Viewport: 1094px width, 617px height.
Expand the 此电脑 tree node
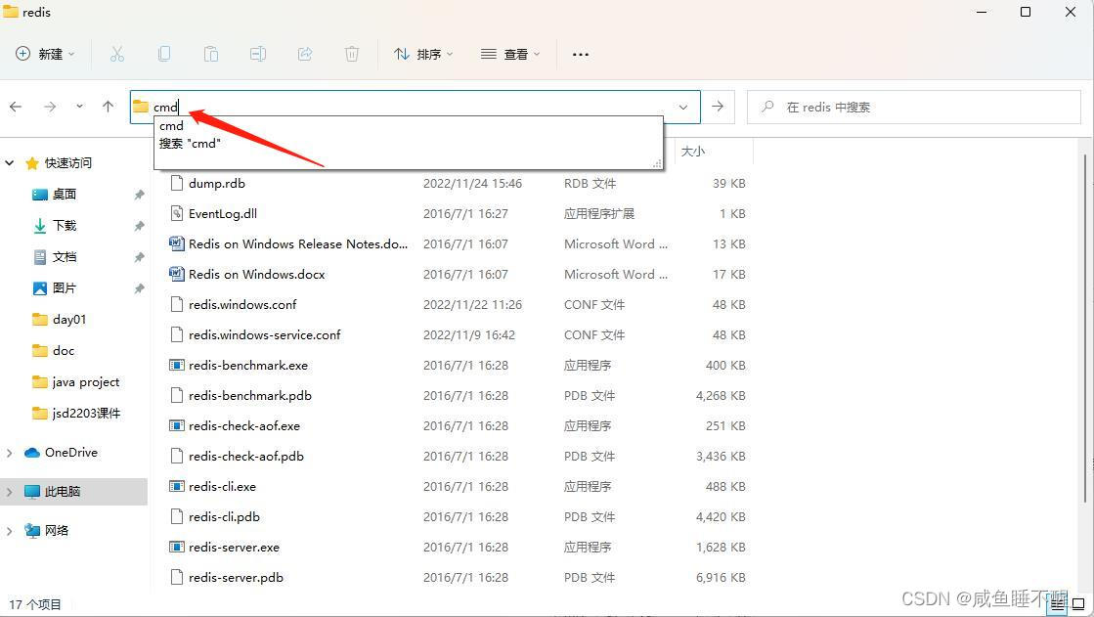coord(9,492)
